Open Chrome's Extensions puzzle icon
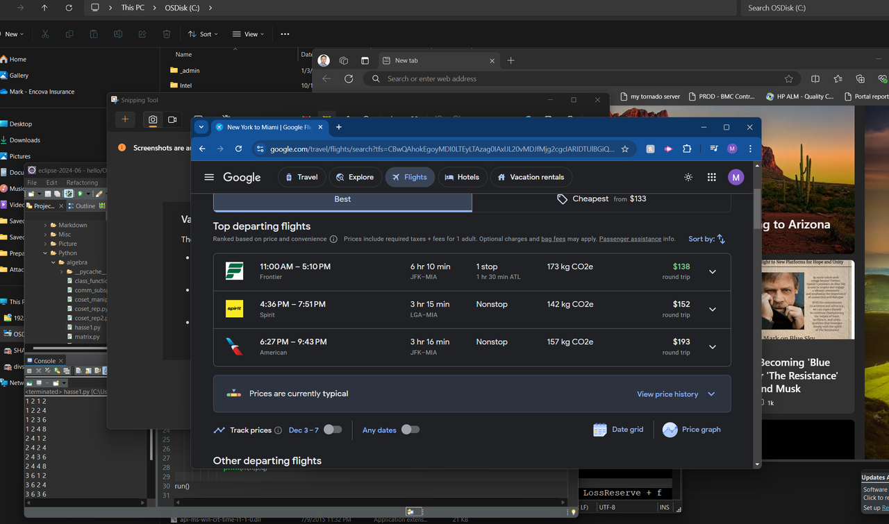 pyautogui.click(x=687, y=149)
